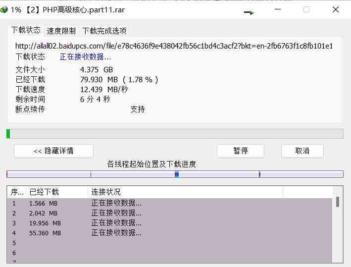Viewport: 351px width, 267px height.
Task: Open the 速度限制 tab
Action: (61, 31)
